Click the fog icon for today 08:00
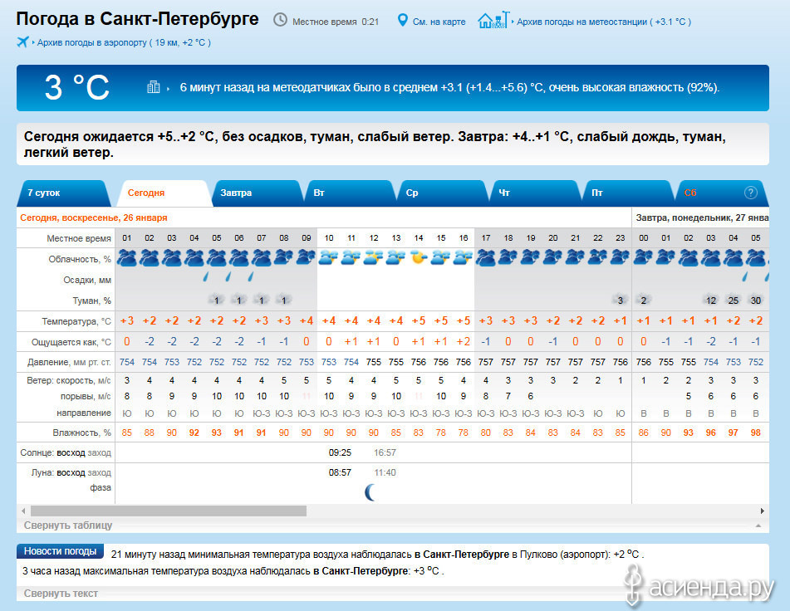Viewport: 790px width, 611px height. pos(283,300)
